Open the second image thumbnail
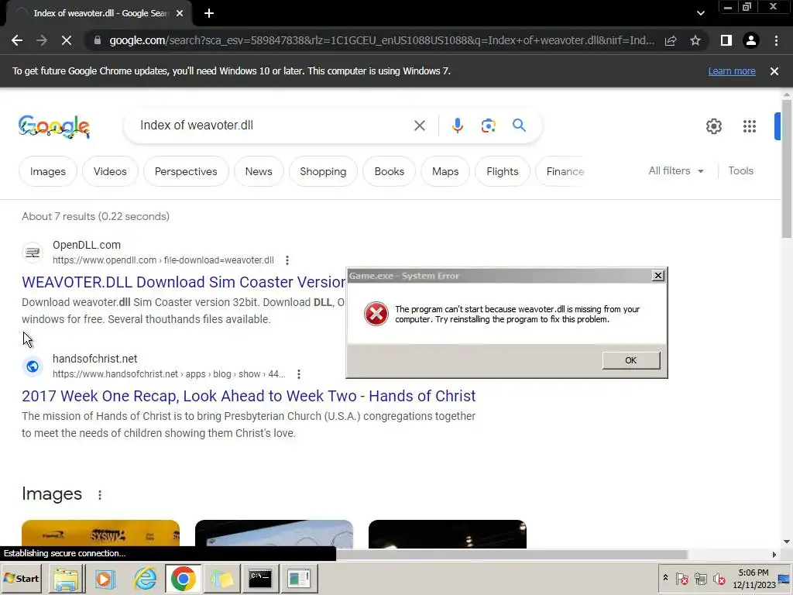This screenshot has width=793, height=595. click(x=274, y=534)
